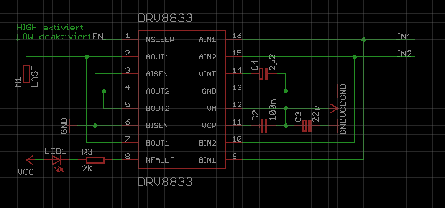This screenshot has width=445, height=208.
Task: Click the C4 designator text
Action: (255, 65)
